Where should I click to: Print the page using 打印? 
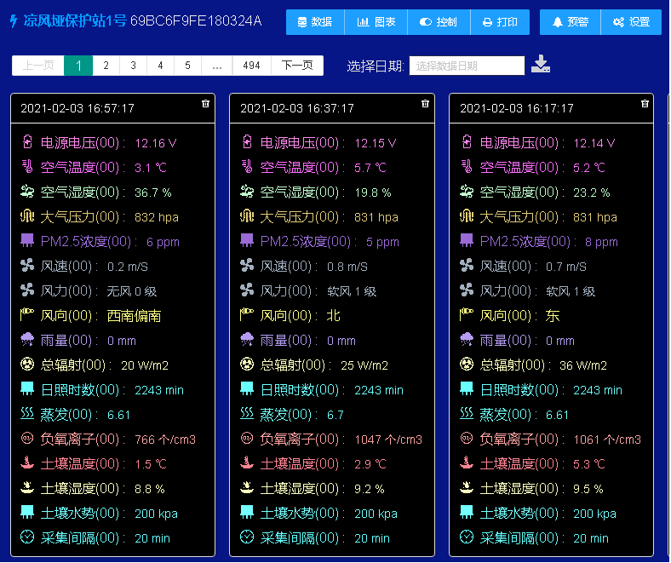pyautogui.click(x=500, y=22)
